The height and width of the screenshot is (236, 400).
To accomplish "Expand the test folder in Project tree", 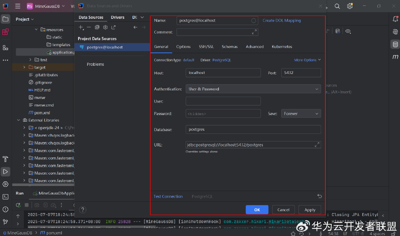I will (30, 60).
